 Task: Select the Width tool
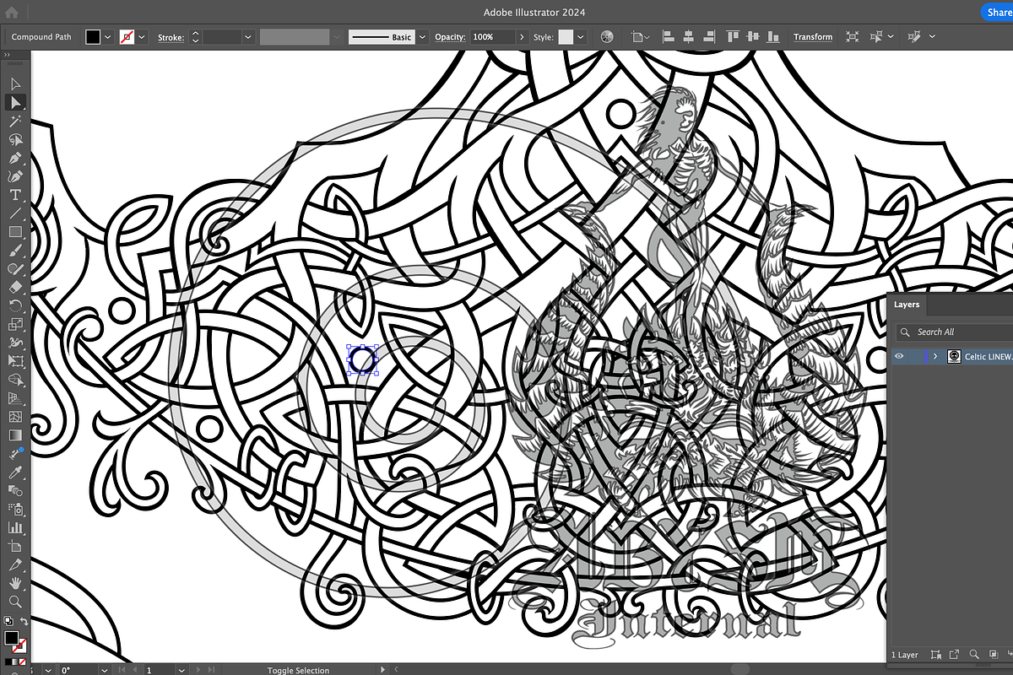15,343
